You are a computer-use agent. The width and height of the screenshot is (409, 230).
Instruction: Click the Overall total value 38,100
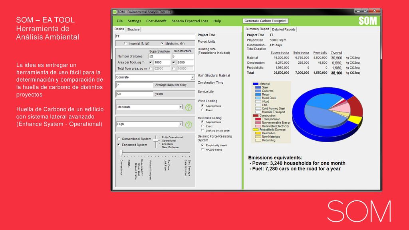click(336, 73)
